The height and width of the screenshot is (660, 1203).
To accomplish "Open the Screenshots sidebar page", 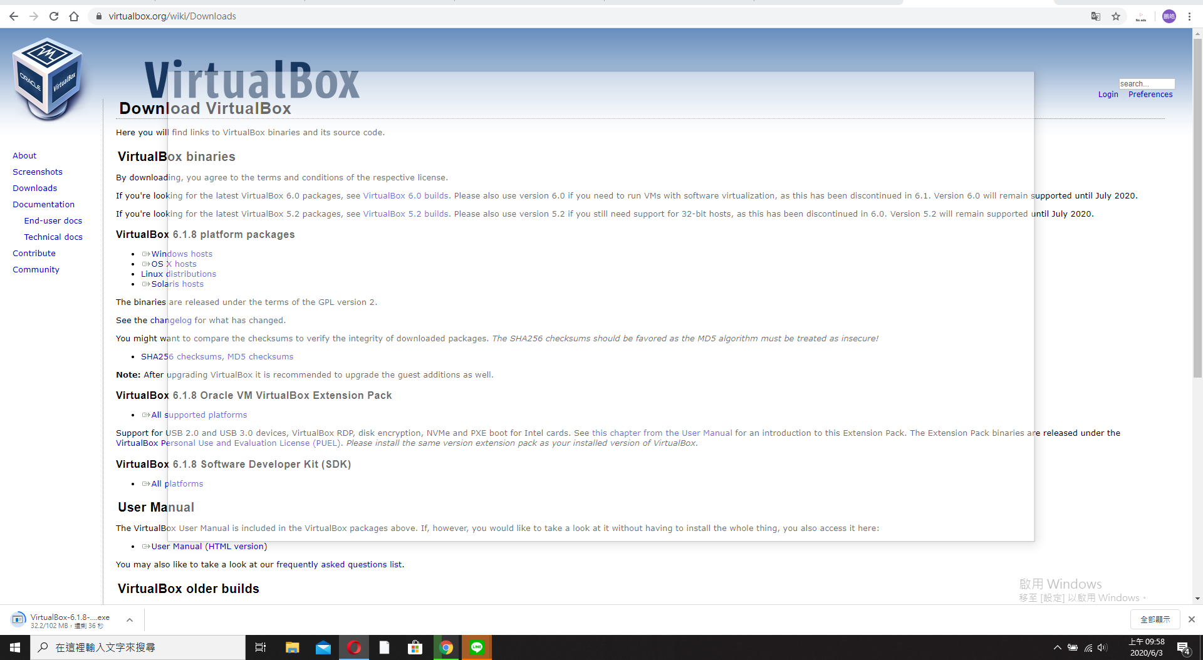I will tap(38, 172).
